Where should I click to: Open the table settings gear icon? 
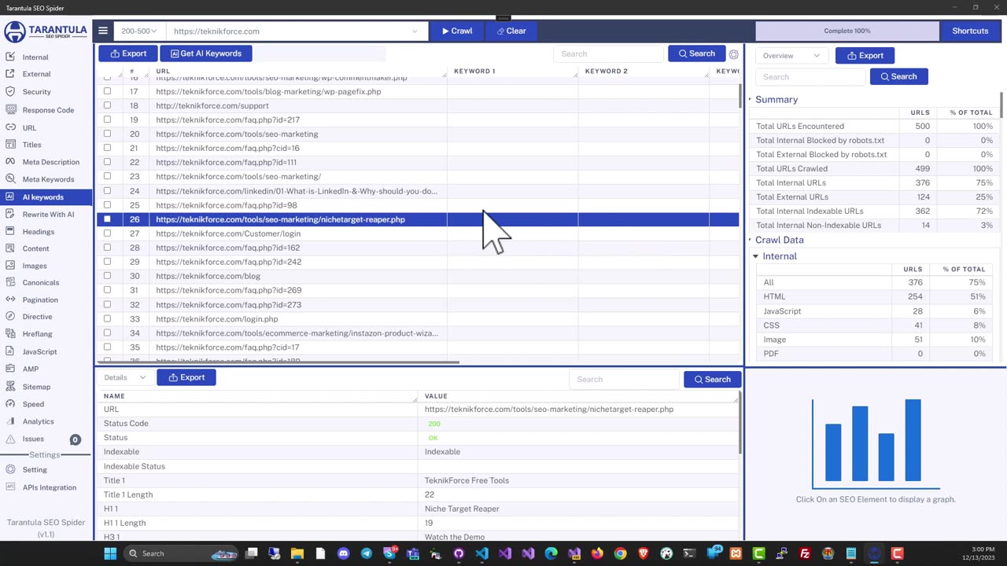[x=733, y=54]
